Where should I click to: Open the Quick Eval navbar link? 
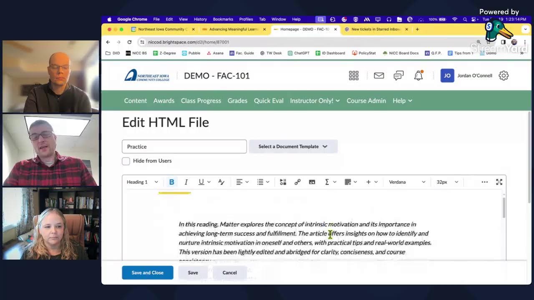coord(269,101)
